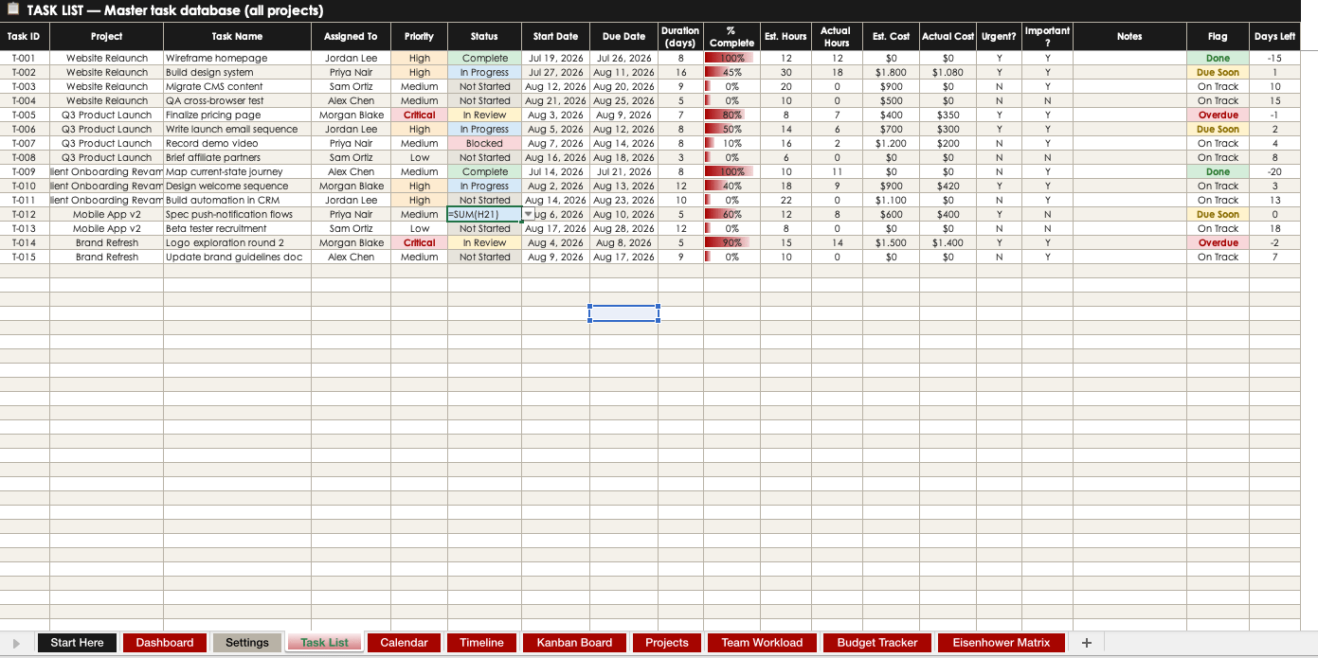Viewport: 1318px width, 658px height.
Task: Switch to the Eisenhower Matrix tab
Action: (x=1002, y=643)
